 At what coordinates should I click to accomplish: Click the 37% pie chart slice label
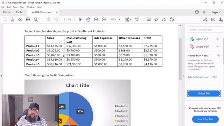pyautogui.click(x=80, y=111)
